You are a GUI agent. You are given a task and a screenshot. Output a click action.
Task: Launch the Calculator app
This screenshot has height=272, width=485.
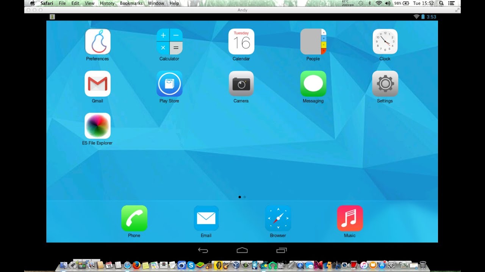(x=169, y=42)
